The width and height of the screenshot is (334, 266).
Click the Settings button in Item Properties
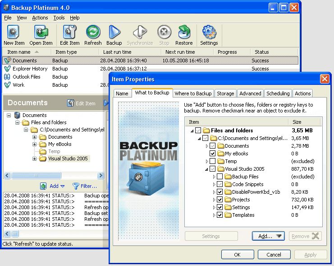click(x=211, y=236)
